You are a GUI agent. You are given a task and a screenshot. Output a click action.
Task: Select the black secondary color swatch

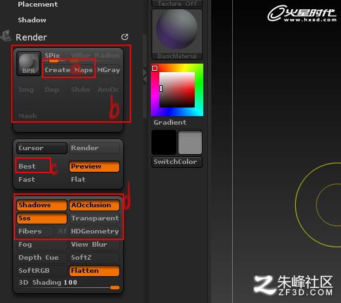(x=164, y=142)
